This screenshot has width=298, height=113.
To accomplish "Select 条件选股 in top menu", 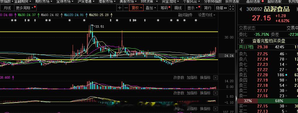I will (232, 1).
